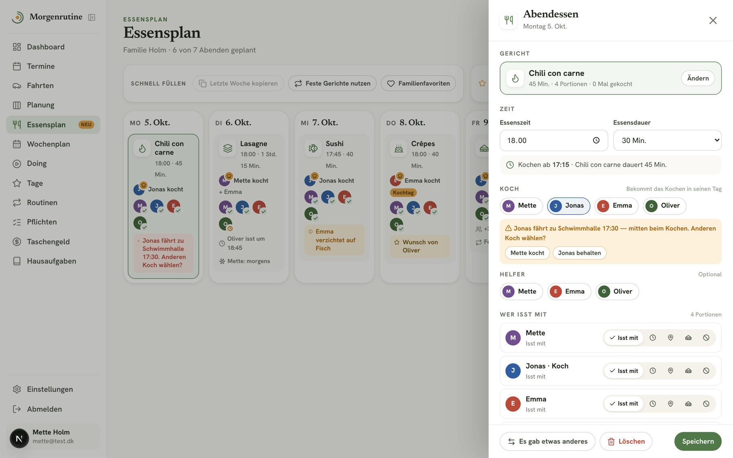Choose 'Jonas behalten' in the warning
This screenshot has height=458, width=733.
coord(579,253)
